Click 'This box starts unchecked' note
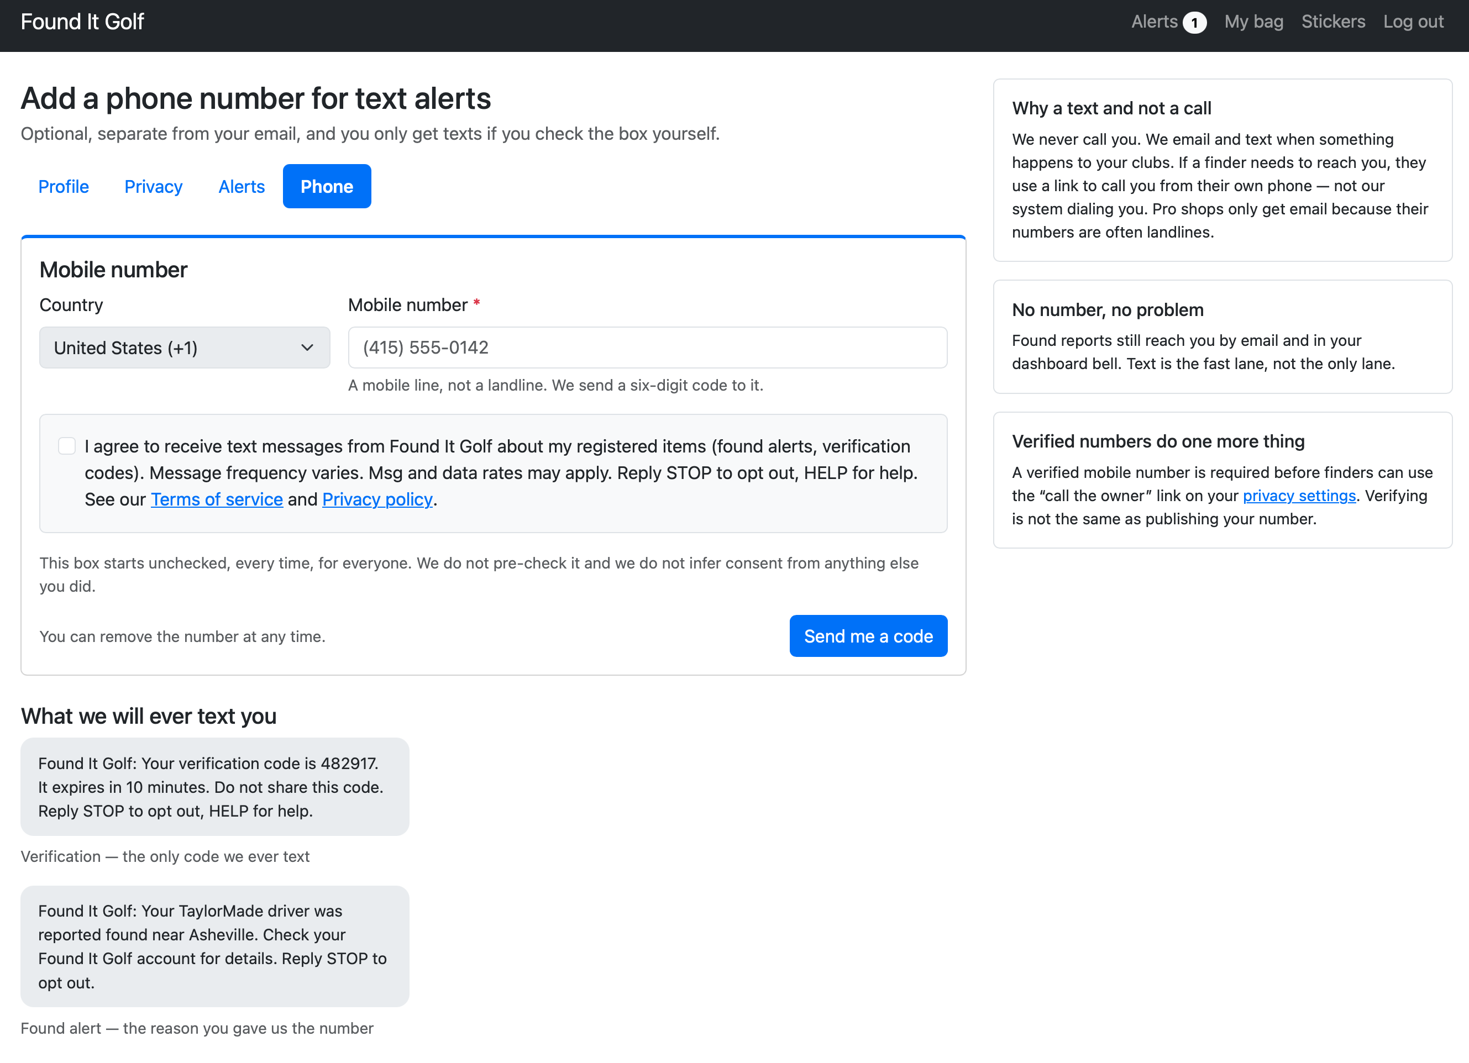Image resolution: width=1469 pixels, height=1063 pixels. [479, 574]
